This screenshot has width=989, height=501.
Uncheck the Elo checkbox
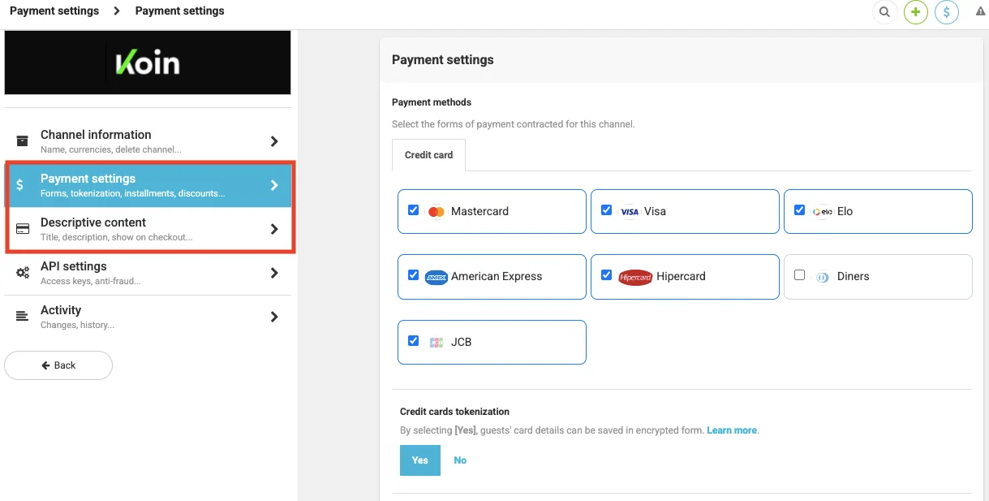799,210
